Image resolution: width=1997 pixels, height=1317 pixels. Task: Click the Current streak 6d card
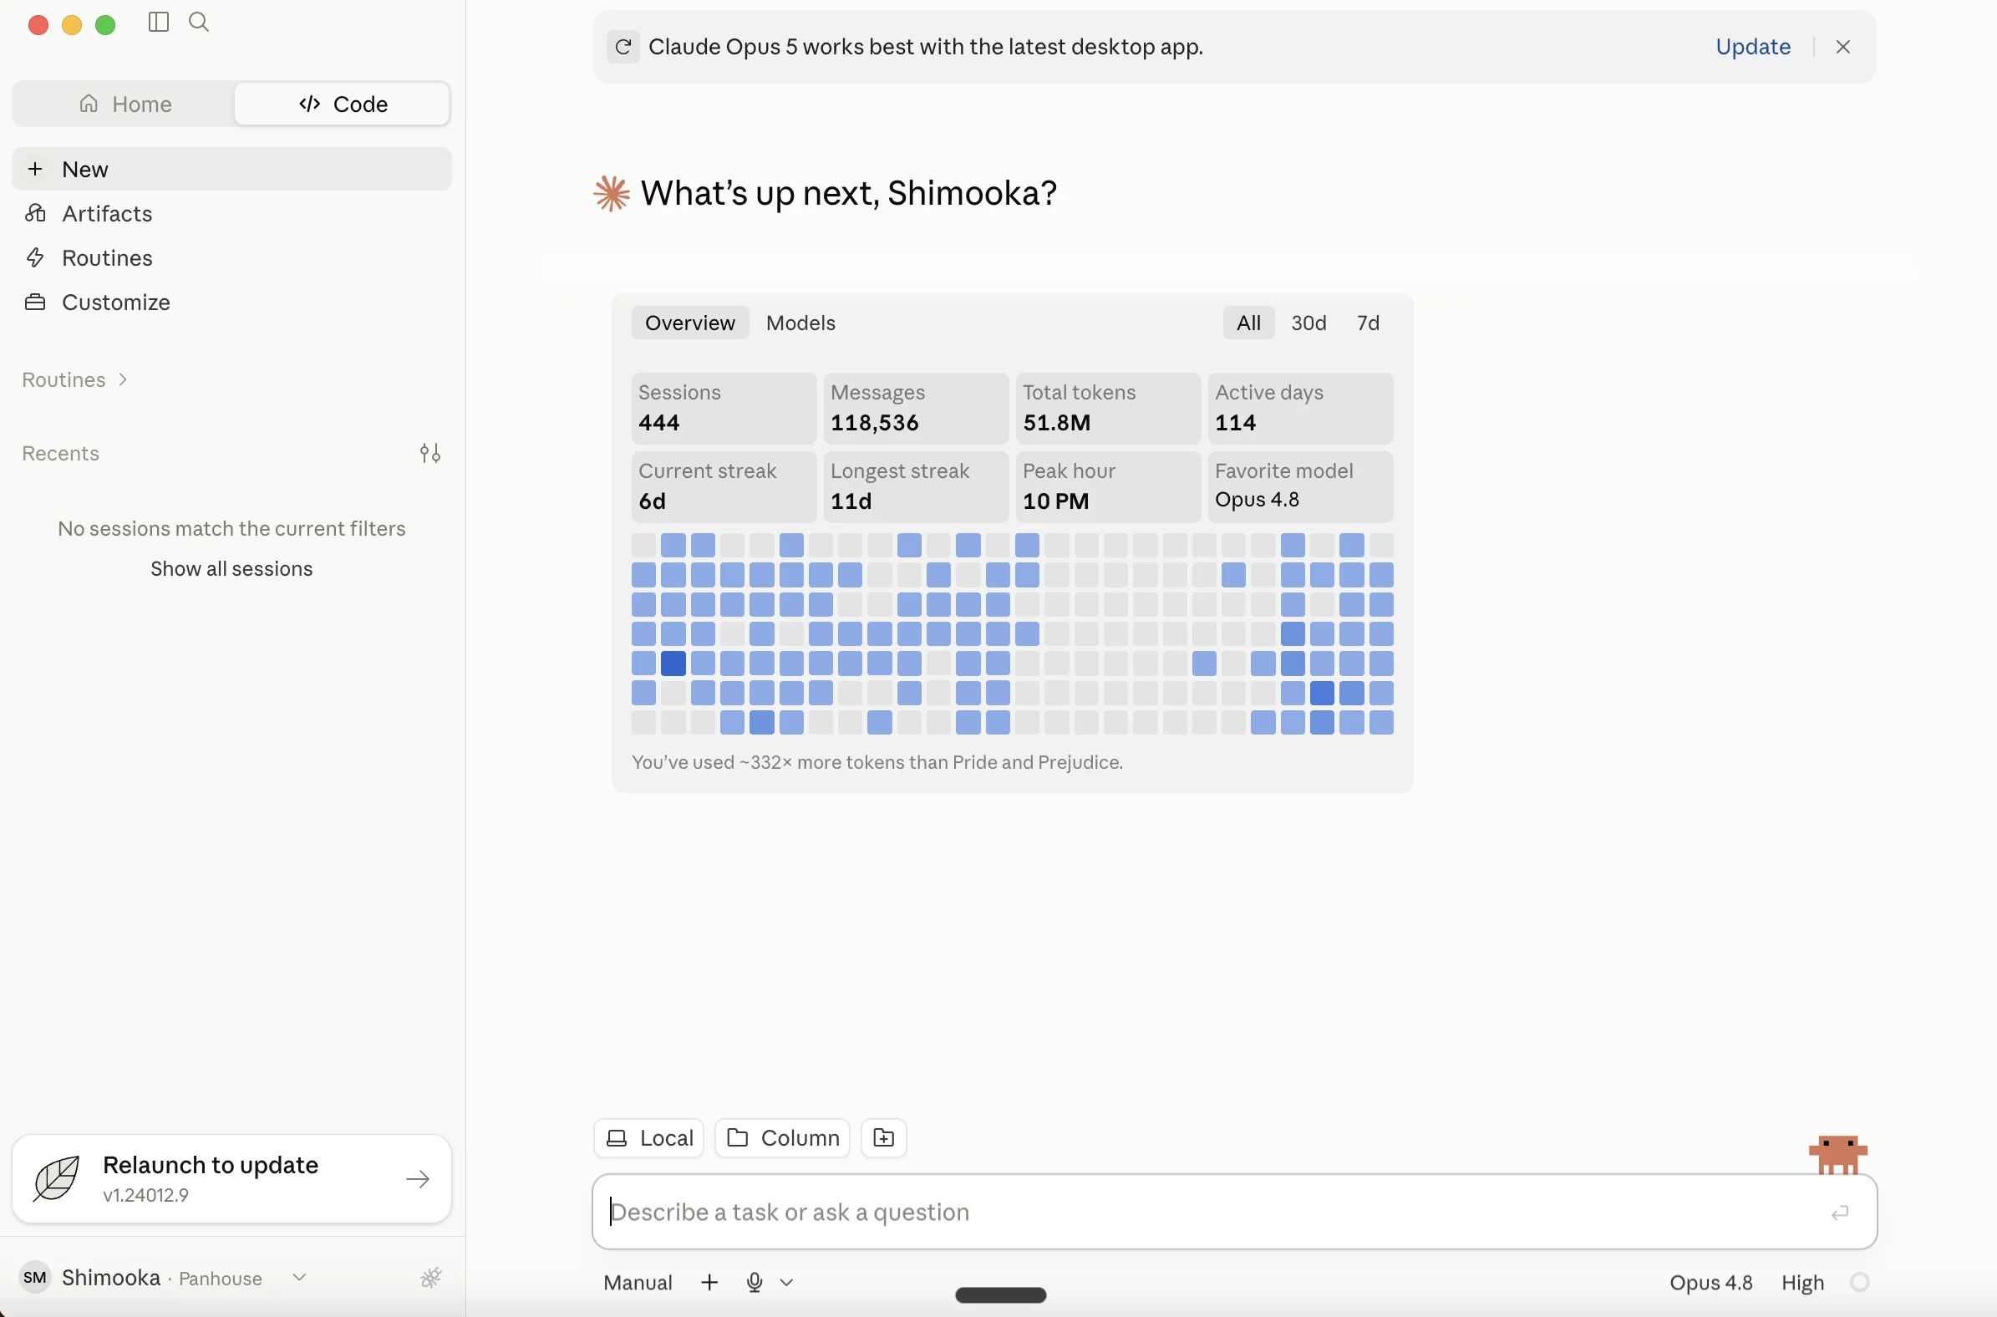tap(723, 487)
